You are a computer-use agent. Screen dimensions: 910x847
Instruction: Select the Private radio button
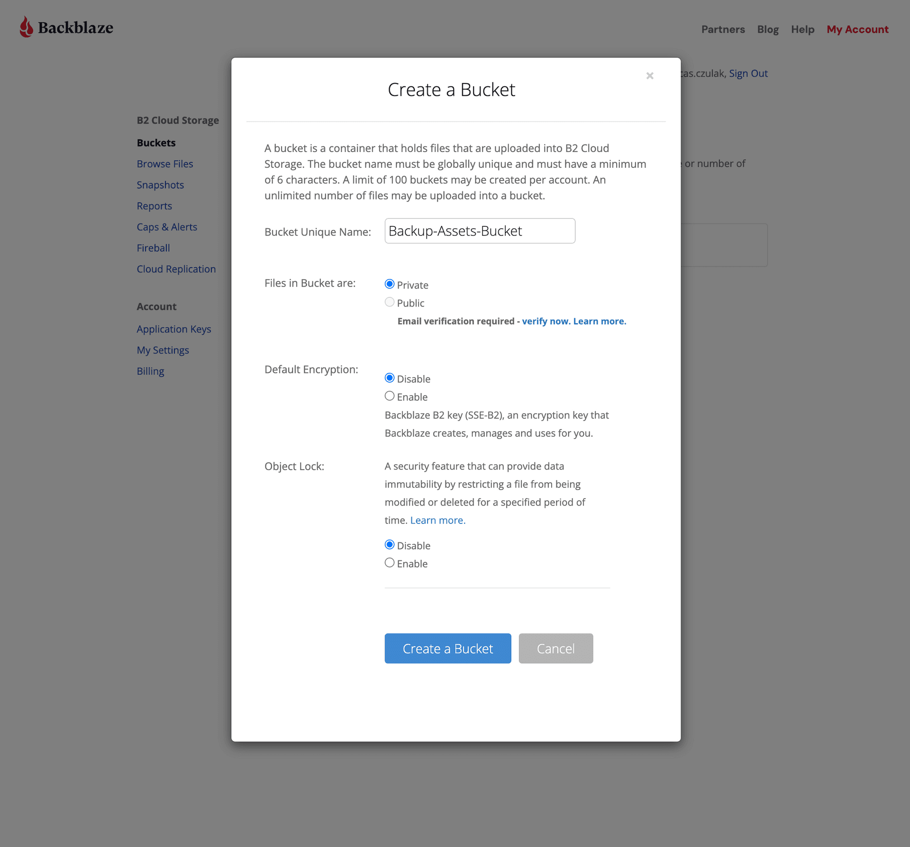(x=389, y=283)
